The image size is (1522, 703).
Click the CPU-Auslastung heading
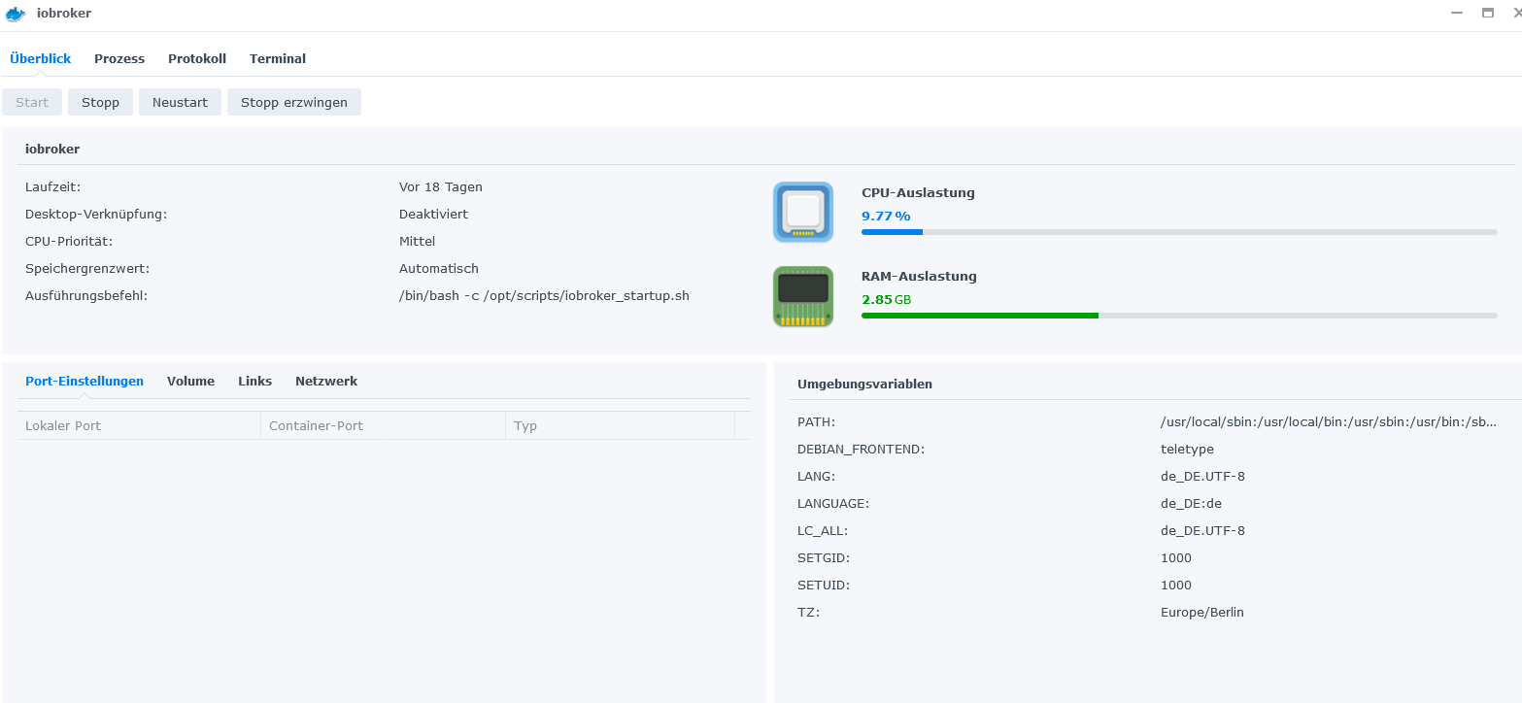(918, 192)
